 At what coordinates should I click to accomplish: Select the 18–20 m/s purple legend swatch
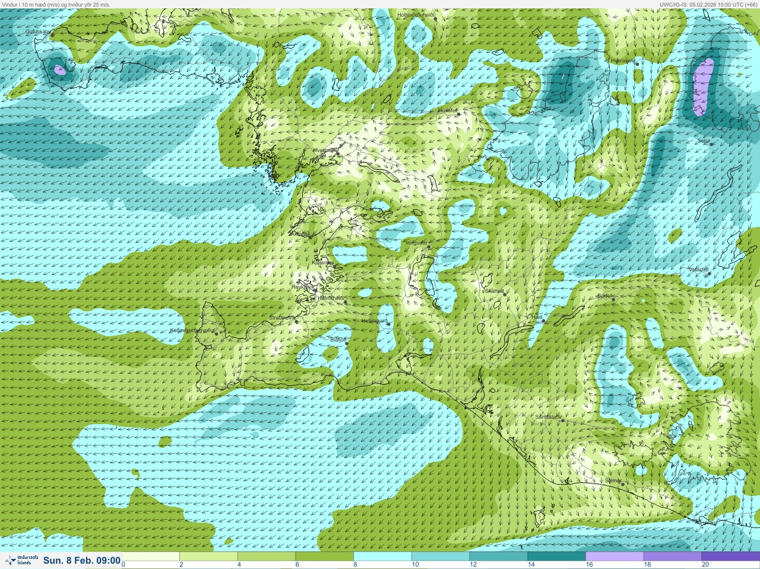coord(673,557)
